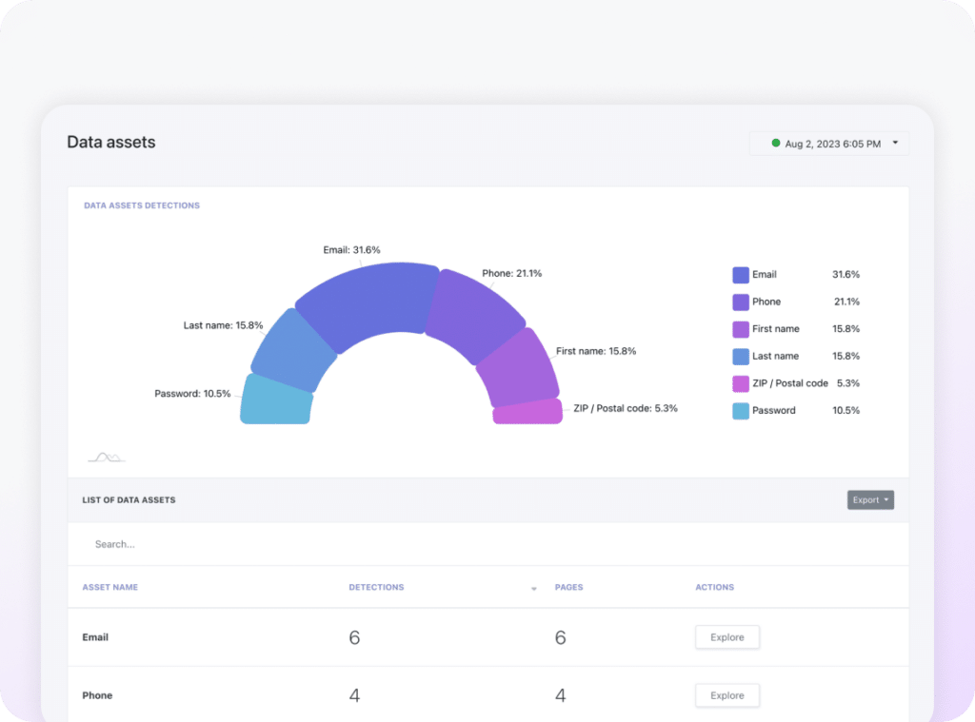The image size is (975, 722).
Task: Explore the Phone data asset
Action: click(726, 695)
